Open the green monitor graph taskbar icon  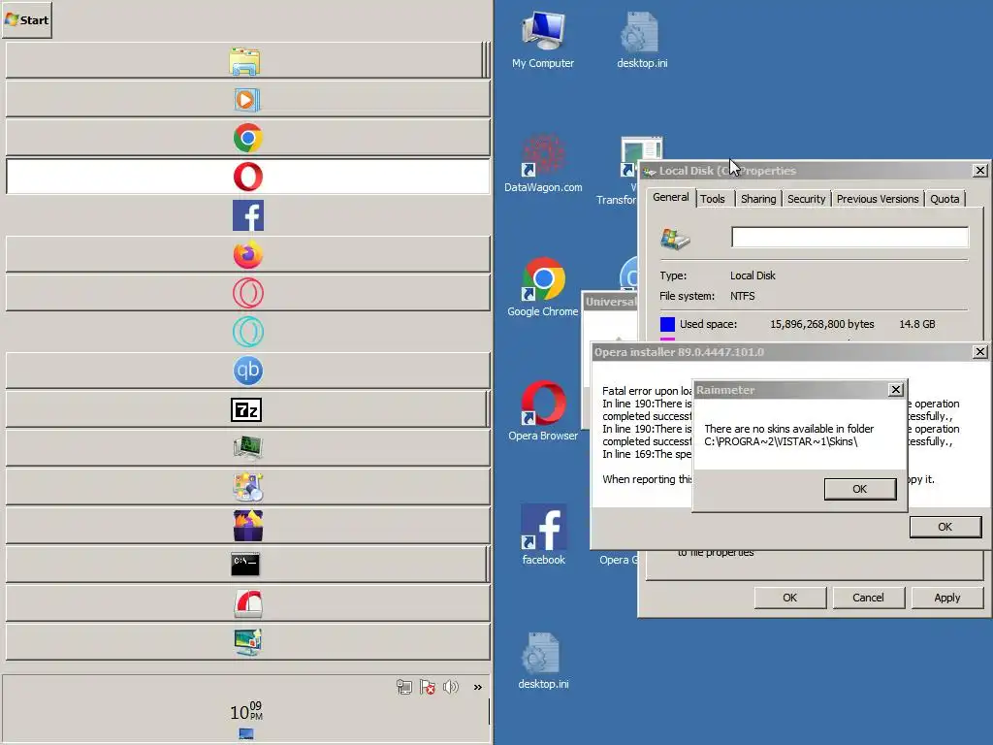[x=247, y=448]
